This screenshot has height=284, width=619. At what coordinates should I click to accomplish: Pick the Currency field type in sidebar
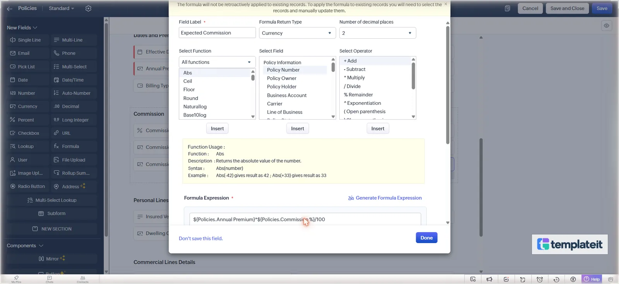[x=28, y=106]
